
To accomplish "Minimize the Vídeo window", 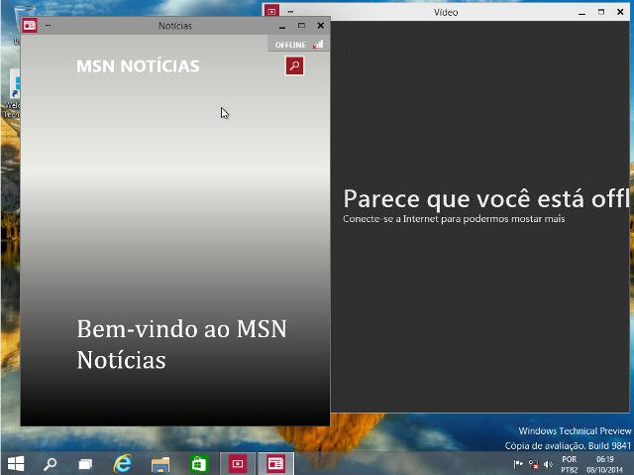I will click(581, 13).
